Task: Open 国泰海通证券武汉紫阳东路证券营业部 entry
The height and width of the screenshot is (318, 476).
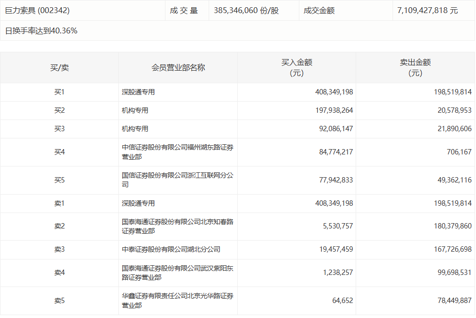Action: point(177,273)
